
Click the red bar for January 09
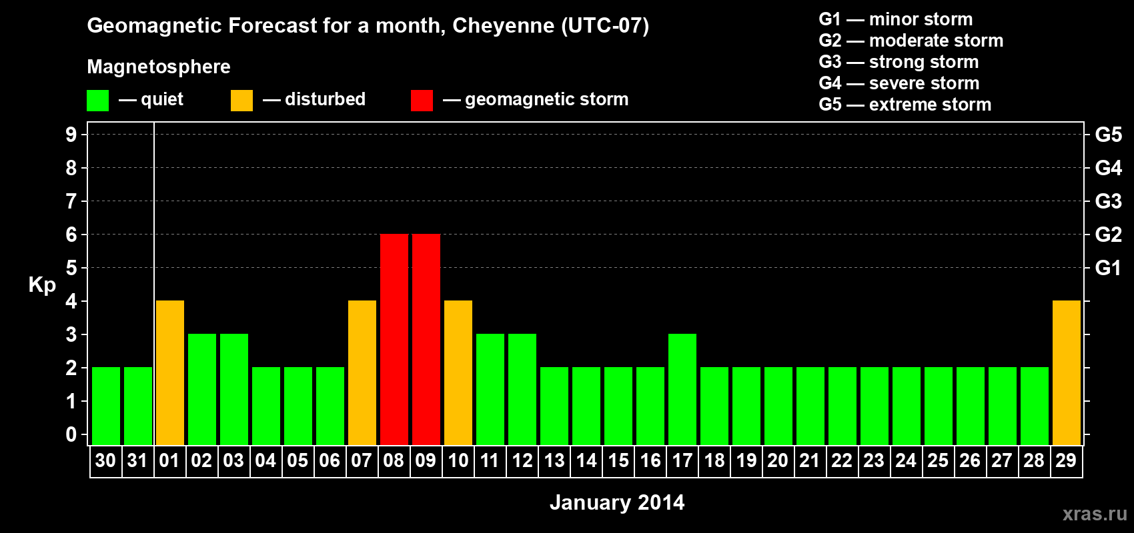tap(426, 340)
